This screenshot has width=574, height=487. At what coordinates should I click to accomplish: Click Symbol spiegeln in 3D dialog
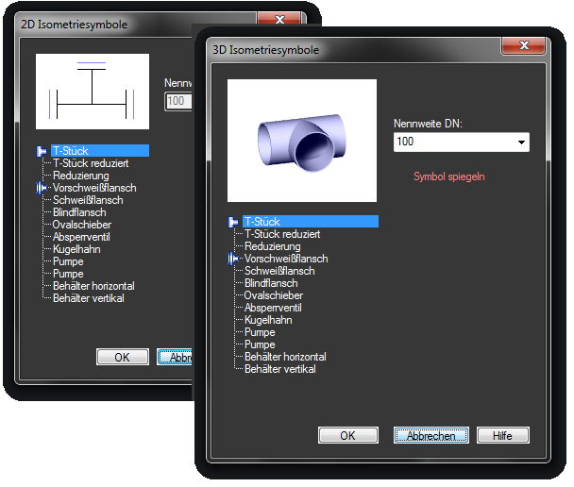click(x=449, y=176)
